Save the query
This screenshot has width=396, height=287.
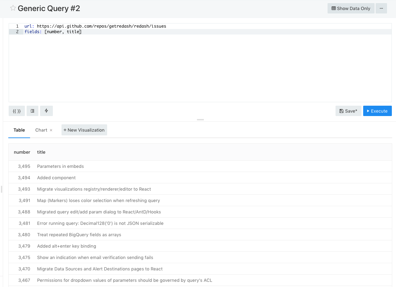point(348,111)
